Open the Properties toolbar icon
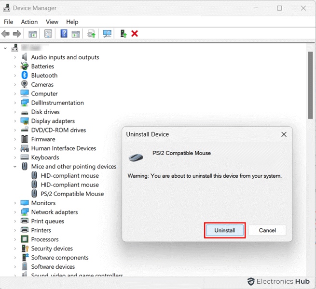Image resolution: width=316 pixels, height=289 pixels. click(x=48, y=34)
